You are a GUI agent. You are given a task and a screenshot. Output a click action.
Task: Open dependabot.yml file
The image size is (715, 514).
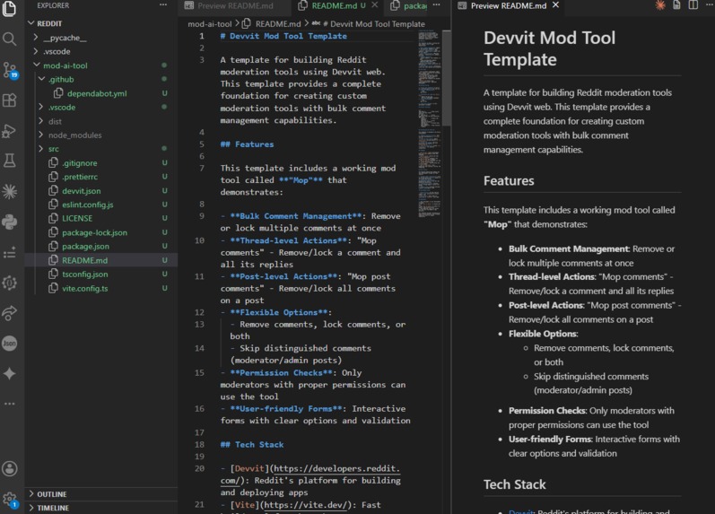[x=97, y=93]
